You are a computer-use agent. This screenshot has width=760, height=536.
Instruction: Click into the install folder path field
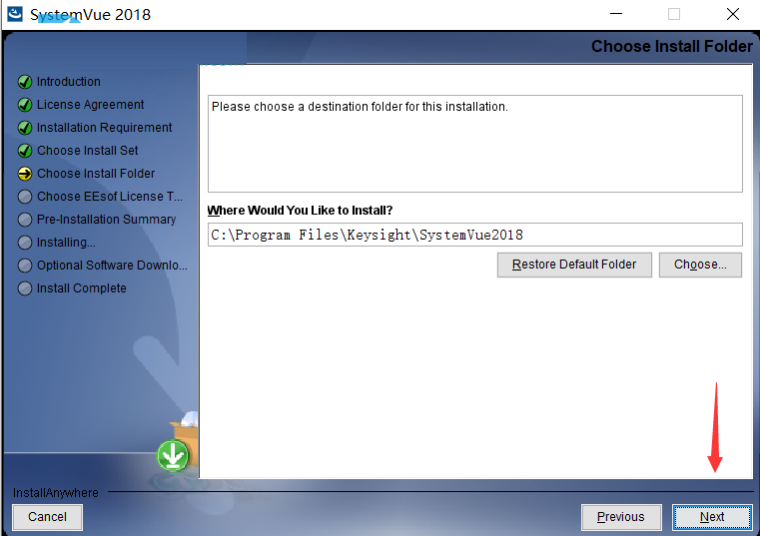(475, 235)
